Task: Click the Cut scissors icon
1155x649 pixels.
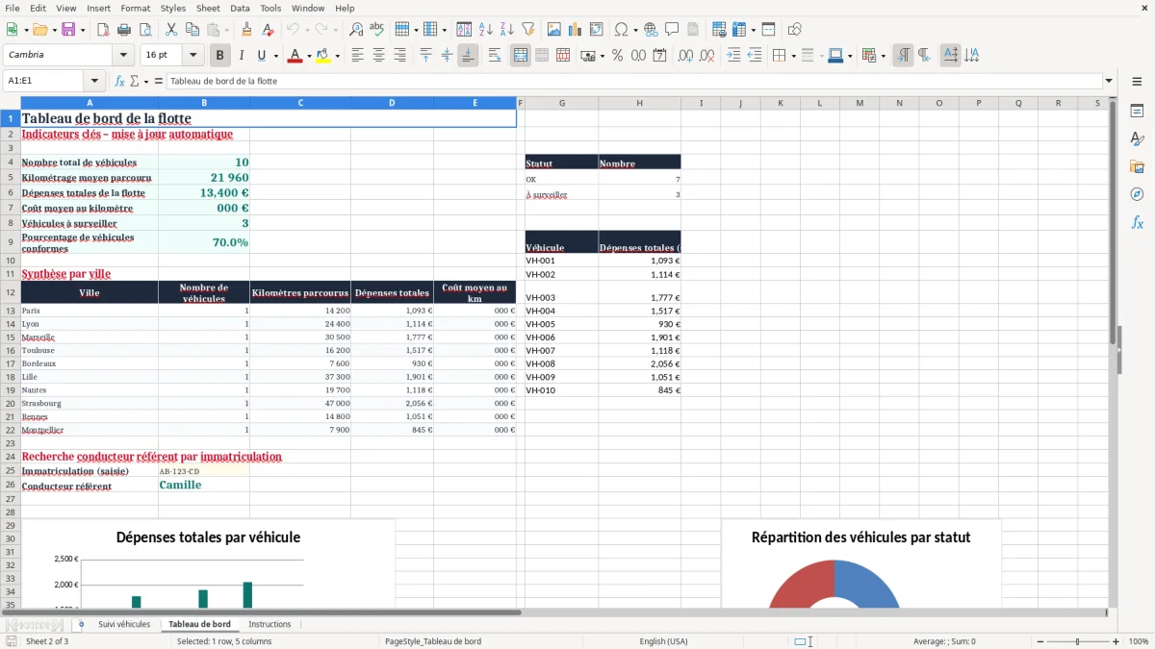Action: (170, 30)
